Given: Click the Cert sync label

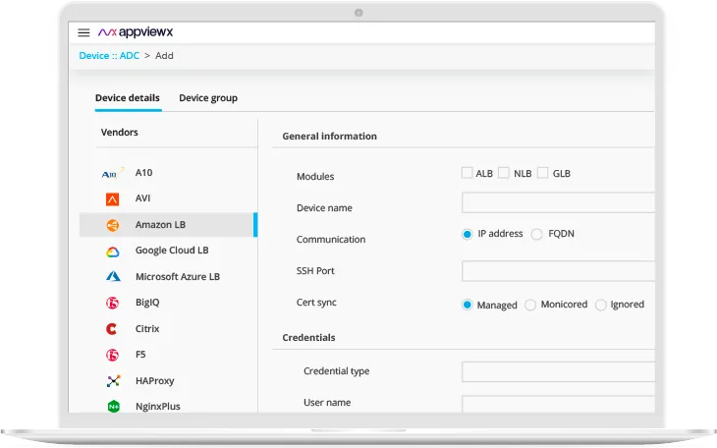Looking at the screenshot, I should [316, 302].
